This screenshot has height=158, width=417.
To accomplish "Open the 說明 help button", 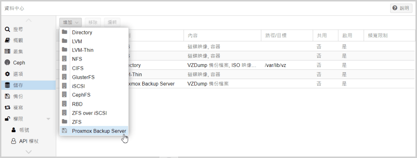I will point(401,8).
